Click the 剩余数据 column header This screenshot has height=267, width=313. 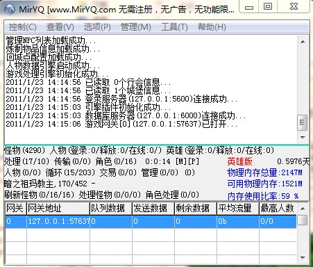196,208
